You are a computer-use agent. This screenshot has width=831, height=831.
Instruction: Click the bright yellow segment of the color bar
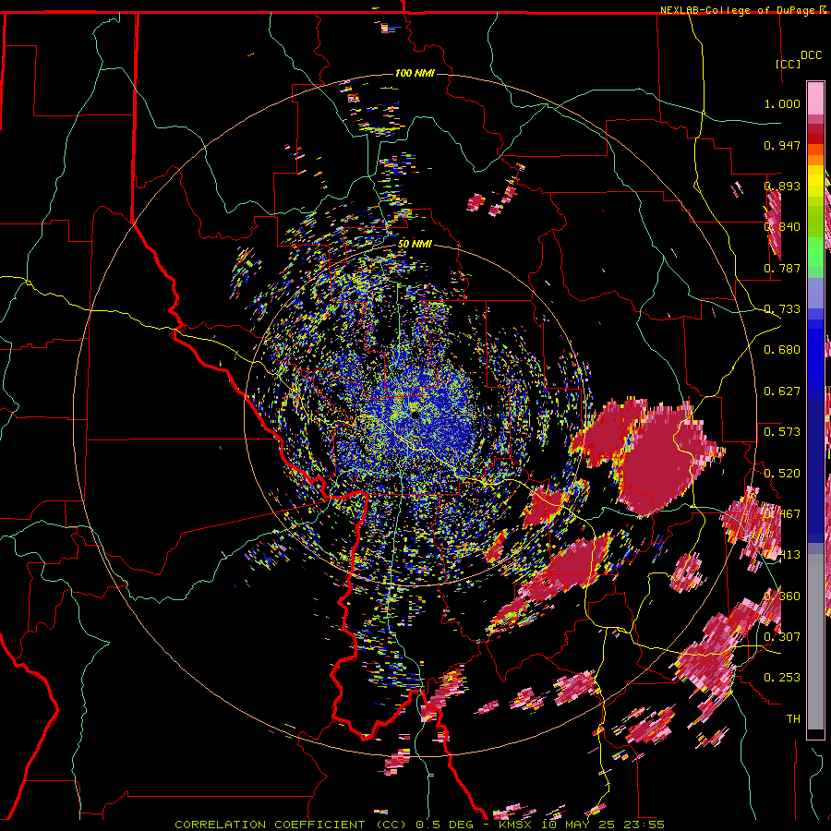coord(815,180)
